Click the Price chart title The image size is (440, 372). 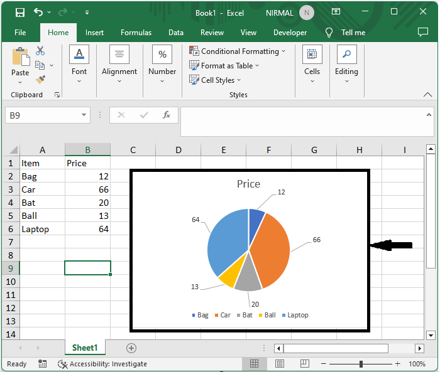249,184
